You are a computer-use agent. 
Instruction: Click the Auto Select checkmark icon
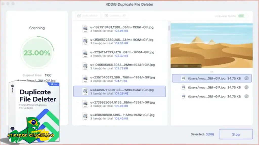pyautogui.click(x=79, y=16)
